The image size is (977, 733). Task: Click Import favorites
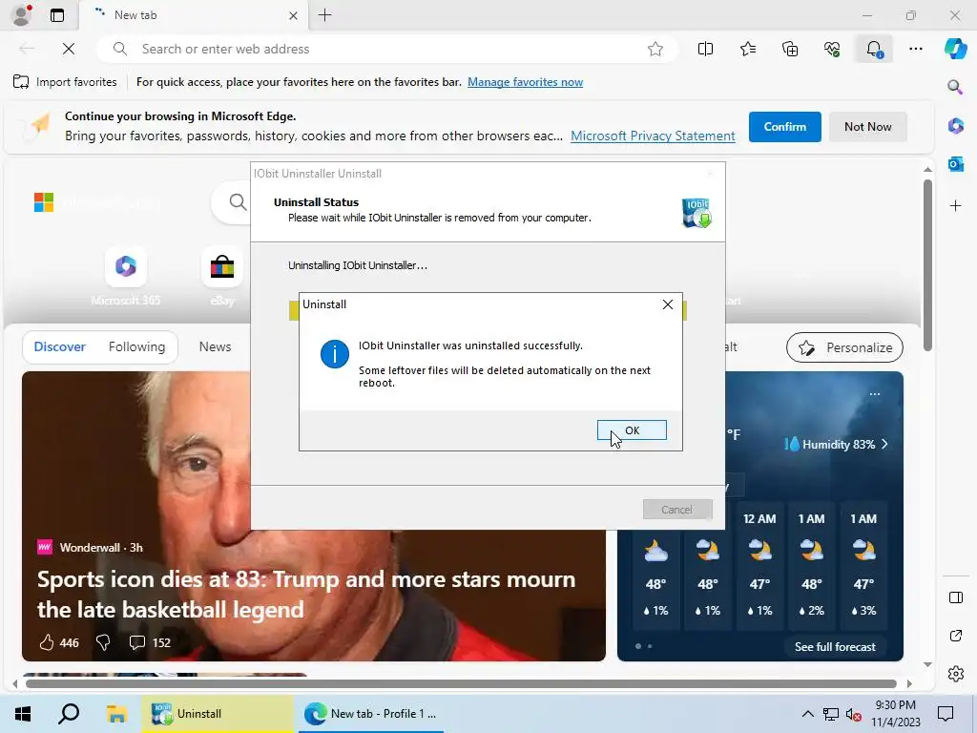point(65,82)
